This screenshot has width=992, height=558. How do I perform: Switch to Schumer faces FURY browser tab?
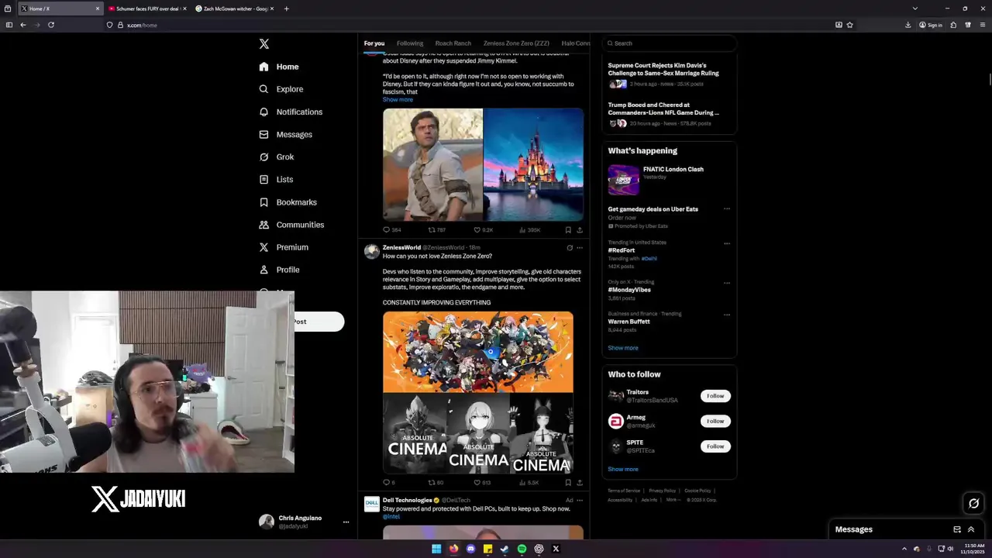click(x=146, y=9)
